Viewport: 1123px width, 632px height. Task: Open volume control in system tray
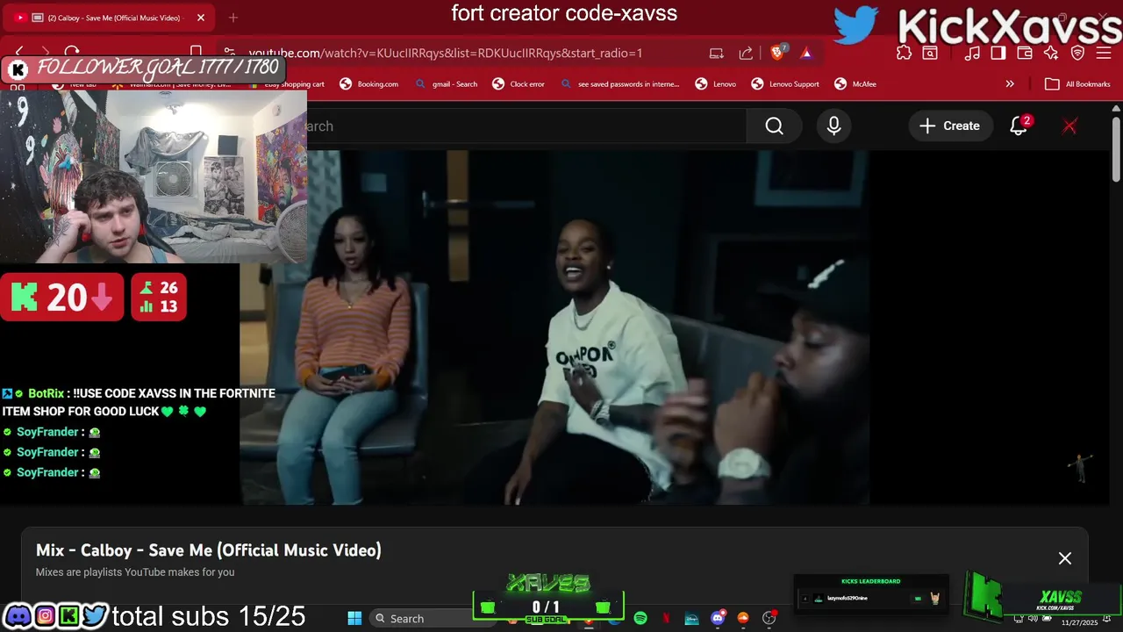point(1033,620)
